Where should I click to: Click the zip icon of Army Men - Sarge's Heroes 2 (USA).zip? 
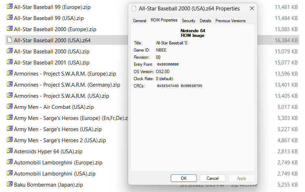[x=10, y=140]
